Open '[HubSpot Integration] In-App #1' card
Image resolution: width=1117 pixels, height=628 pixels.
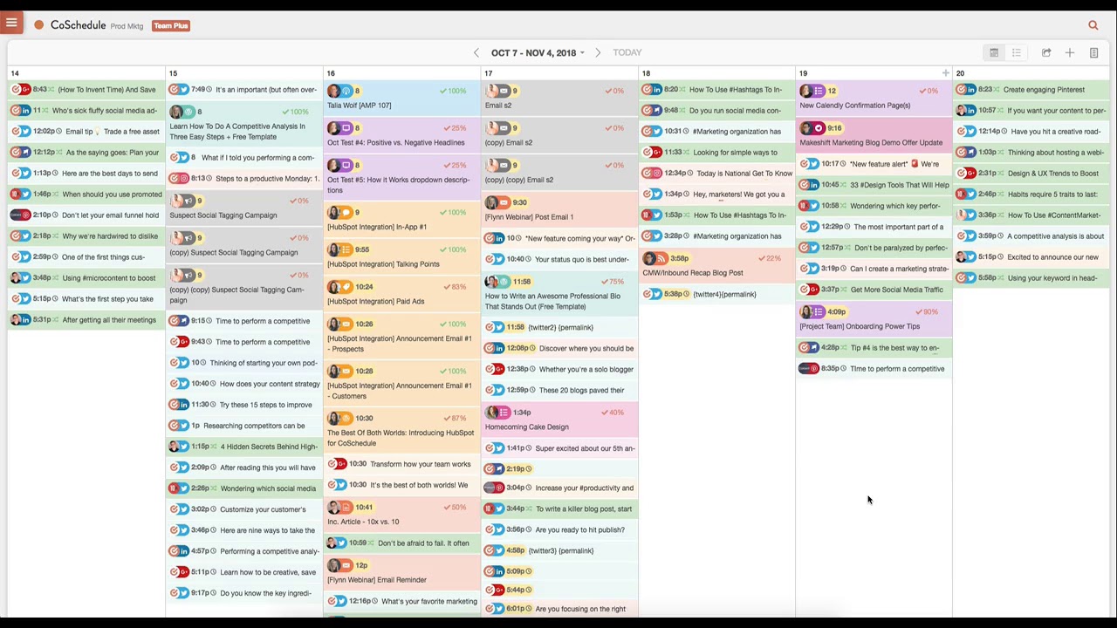401,220
